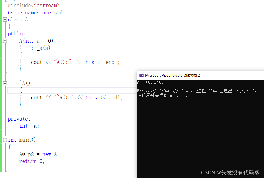Viewport: 264px width, 178px height.
Task: Click the 'private:' access specifier
Action: click(19, 119)
